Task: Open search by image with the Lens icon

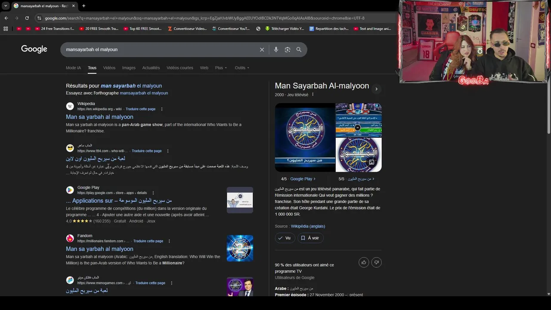Action: pyautogui.click(x=288, y=50)
